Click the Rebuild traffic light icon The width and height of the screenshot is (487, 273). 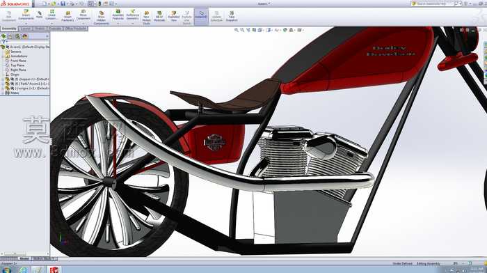(99, 3)
